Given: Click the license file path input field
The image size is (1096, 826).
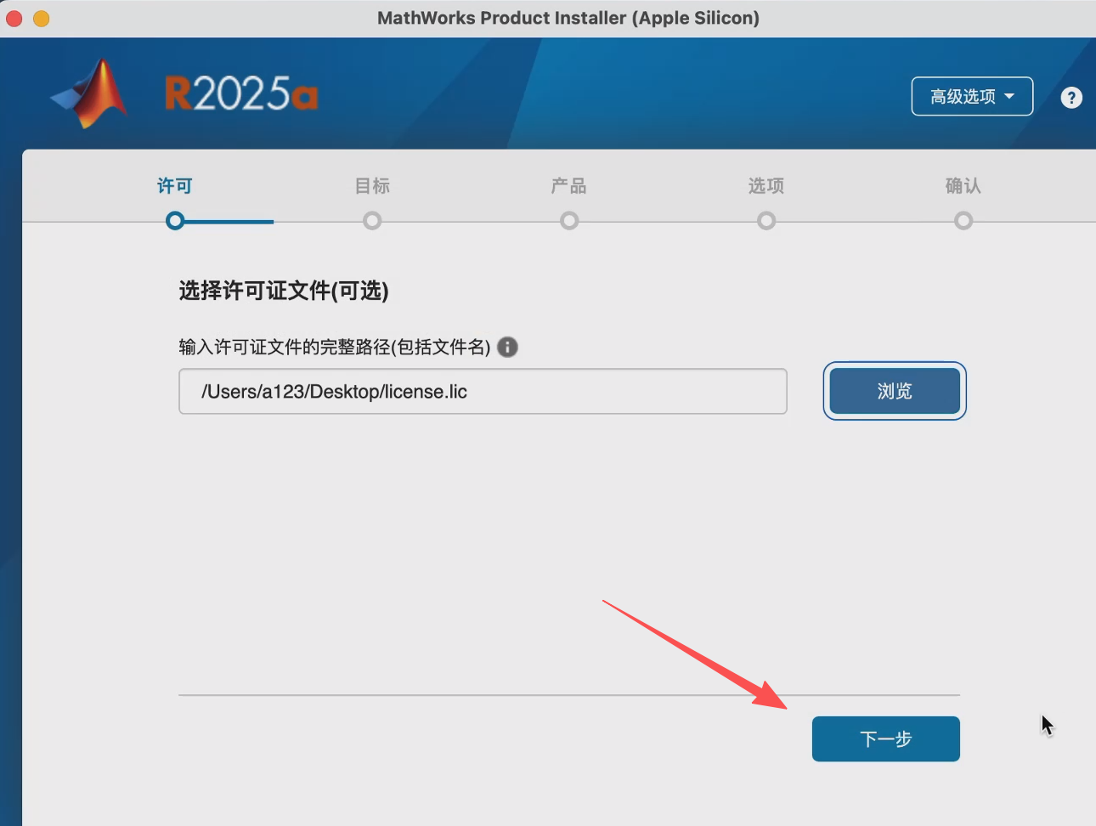Looking at the screenshot, I should [483, 391].
